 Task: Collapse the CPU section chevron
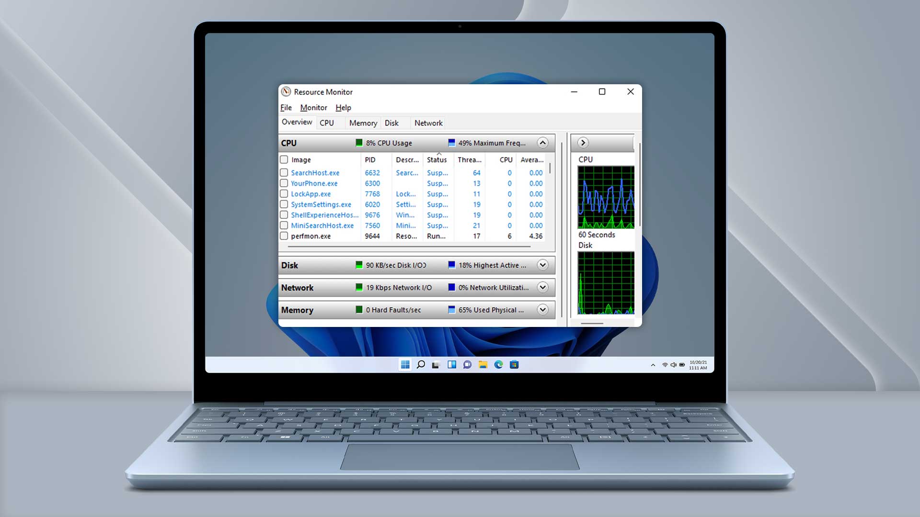click(x=542, y=143)
